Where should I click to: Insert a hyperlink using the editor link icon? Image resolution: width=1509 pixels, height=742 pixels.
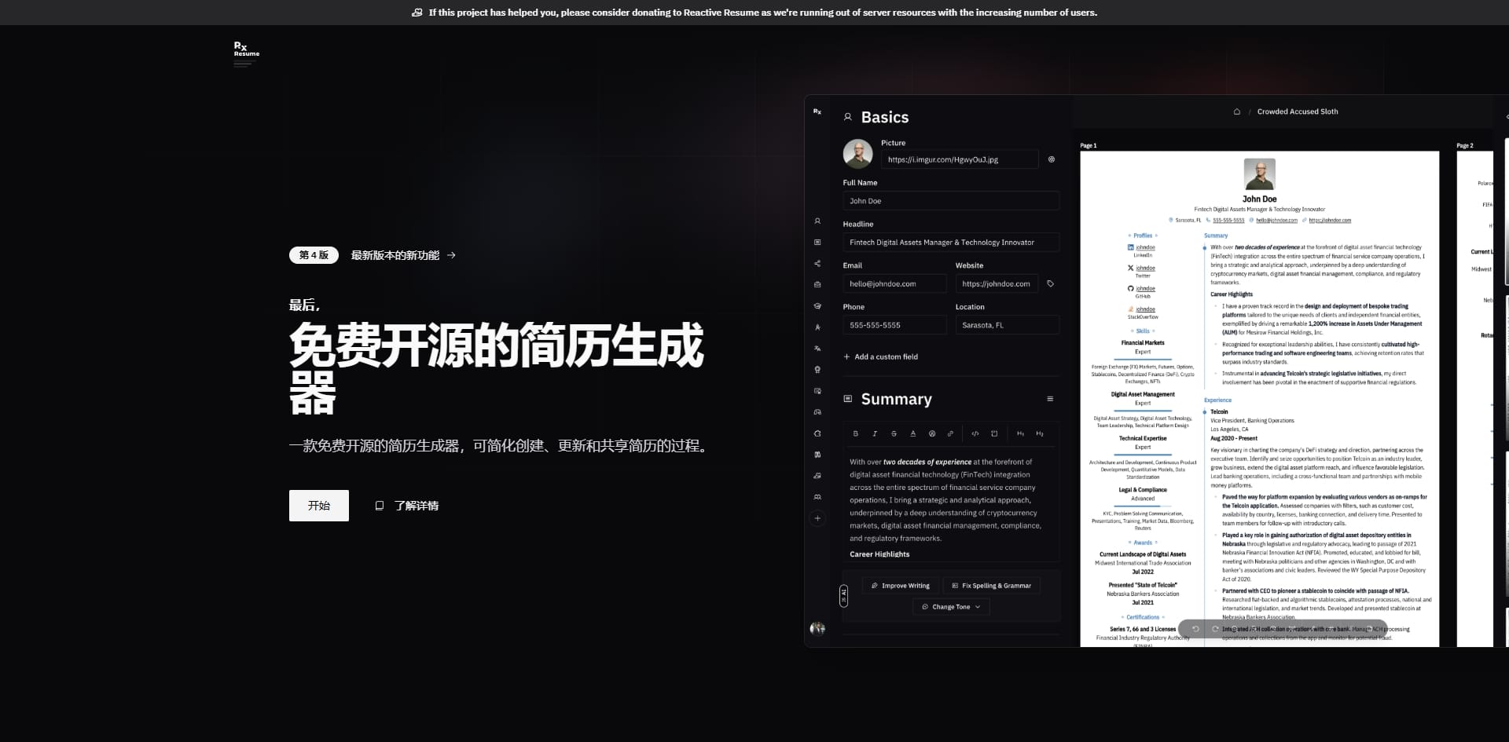coord(951,433)
